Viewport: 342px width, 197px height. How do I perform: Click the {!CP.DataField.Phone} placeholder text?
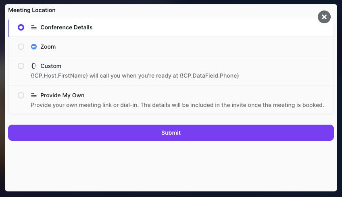tap(209, 76)
